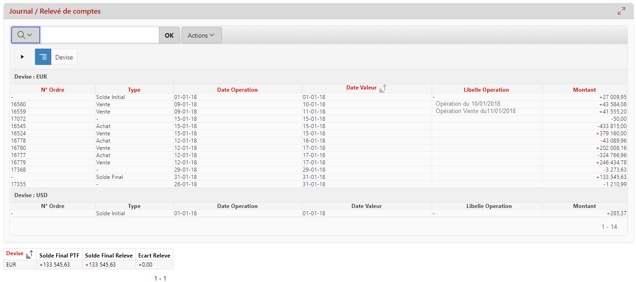This screenshot has height=282, width=636.
Task: Click the Type column header in EUR group
Action: [134, 90]
